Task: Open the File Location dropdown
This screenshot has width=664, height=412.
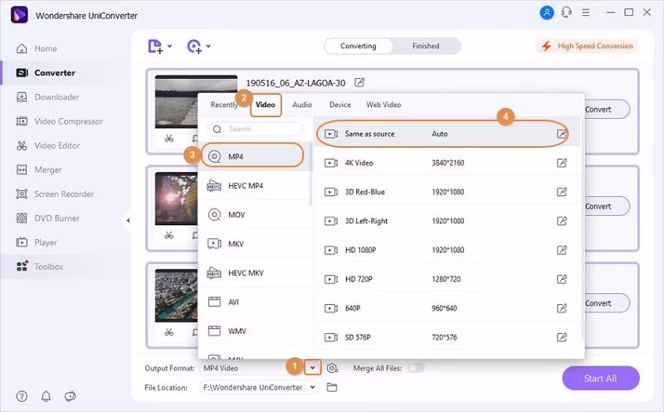Action: (x=313, y=387)
